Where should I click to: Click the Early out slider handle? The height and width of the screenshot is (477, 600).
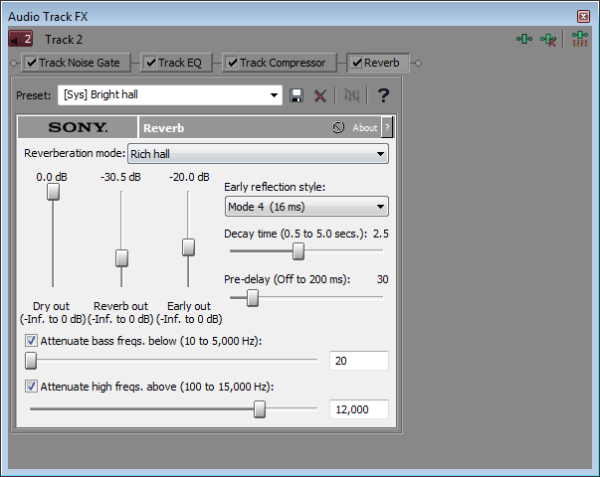tap(188, 247)
